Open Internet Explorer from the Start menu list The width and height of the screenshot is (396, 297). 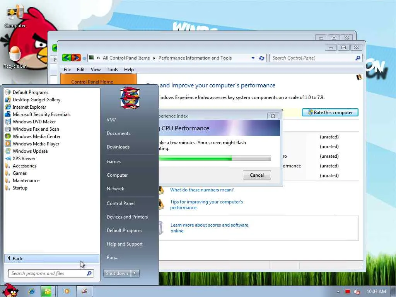pyautogui.click(x=26, y=107)
